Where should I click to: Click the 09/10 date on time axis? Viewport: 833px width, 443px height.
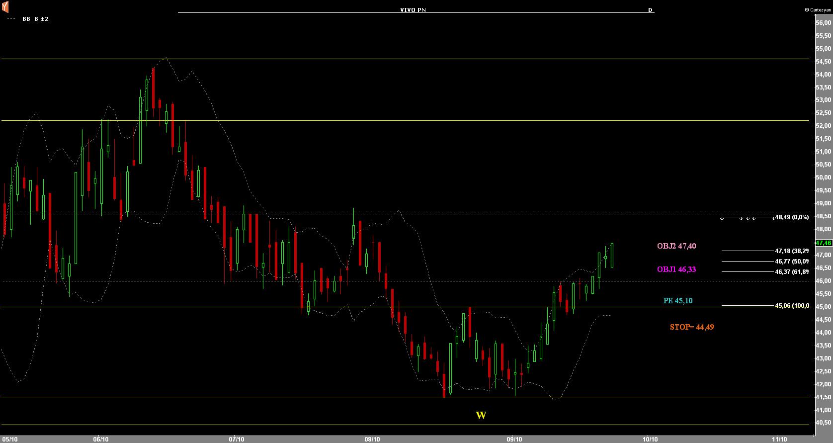pos(514,439)
